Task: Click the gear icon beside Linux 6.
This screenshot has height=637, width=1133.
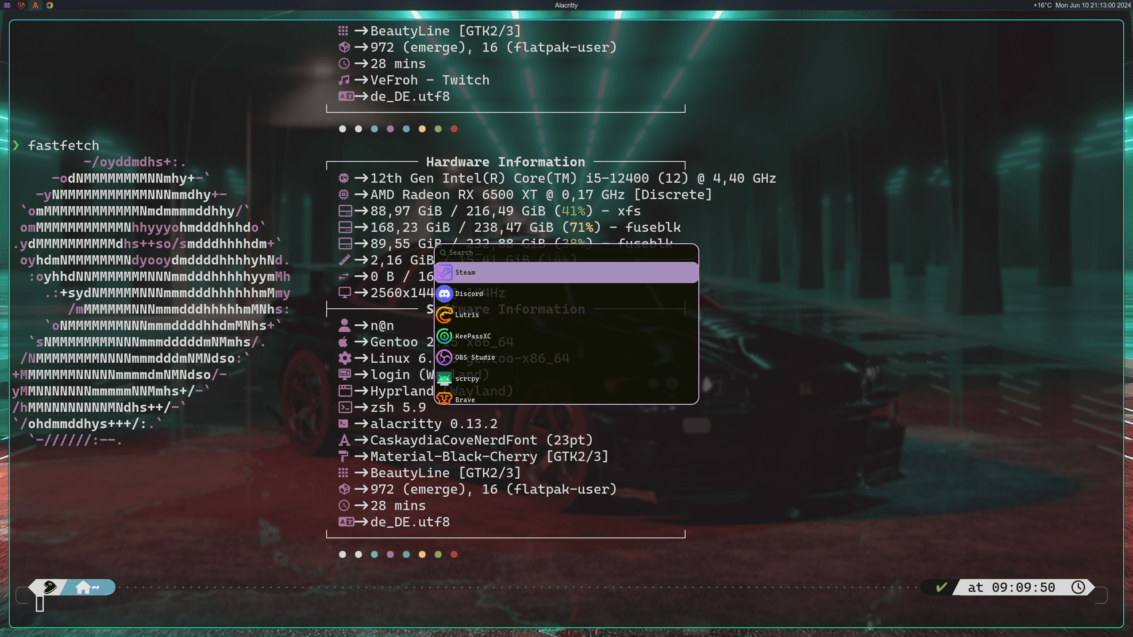Action: (344, 358)
